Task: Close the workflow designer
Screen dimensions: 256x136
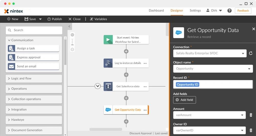Action: [74, 19]
